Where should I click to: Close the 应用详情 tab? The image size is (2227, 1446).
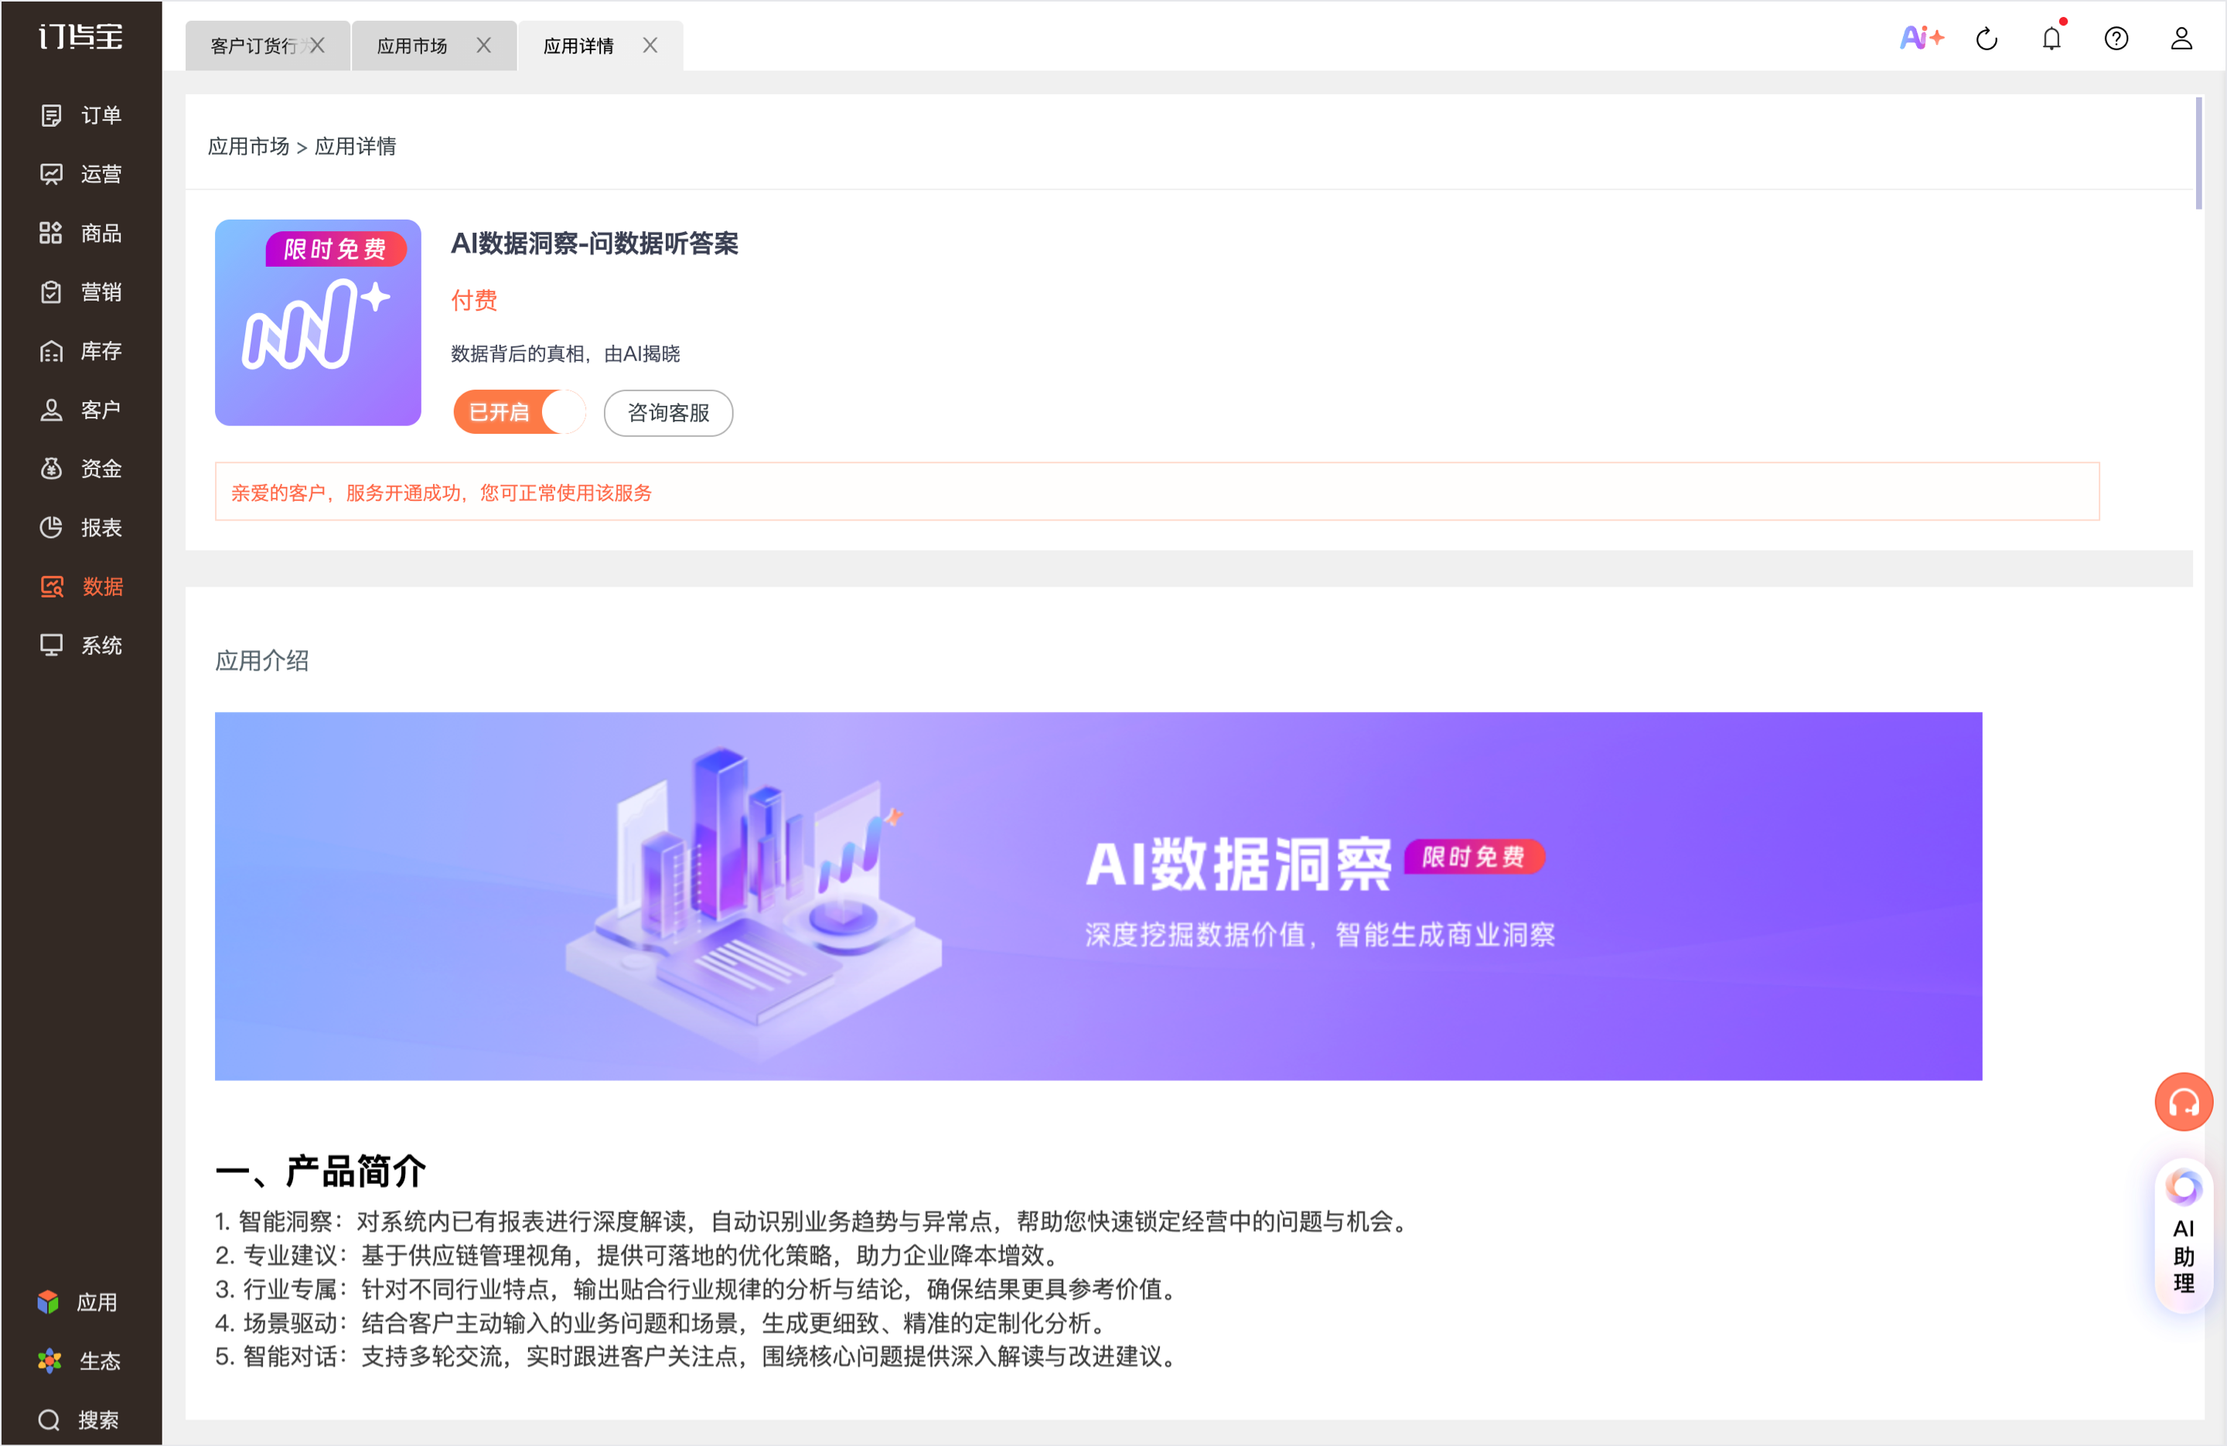pos(650,46)
